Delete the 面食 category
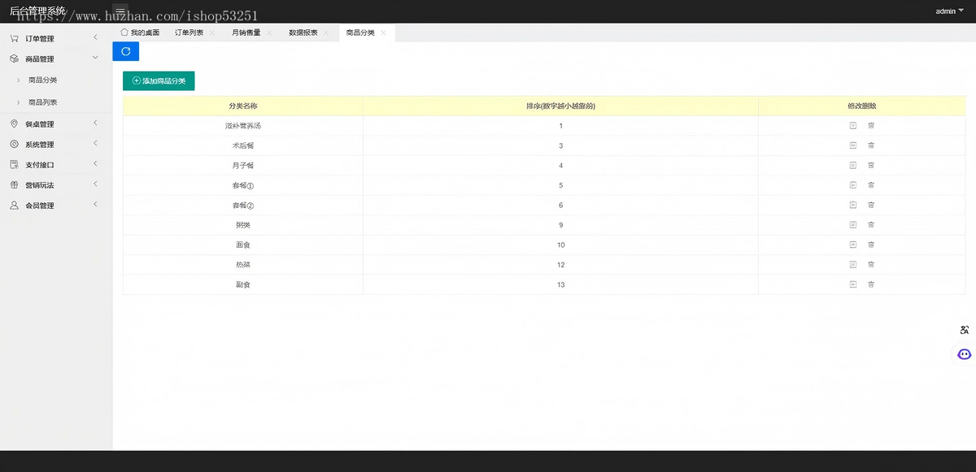The height and width of the screenshot is (472, 976). pyautogui.click(x=871, y=245)
